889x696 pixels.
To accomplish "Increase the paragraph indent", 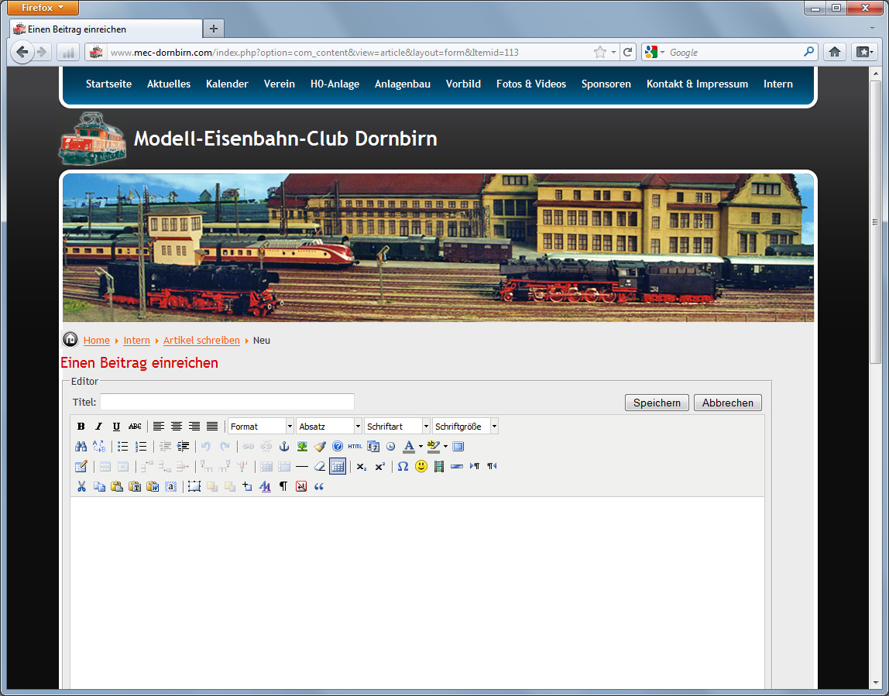I will [x=183, y=447].
